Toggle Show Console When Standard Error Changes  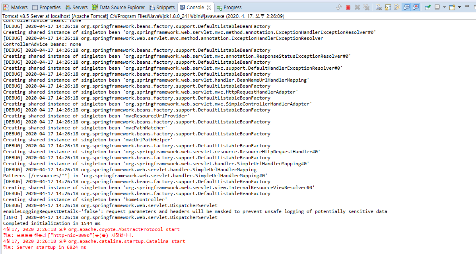pos(416,7)
